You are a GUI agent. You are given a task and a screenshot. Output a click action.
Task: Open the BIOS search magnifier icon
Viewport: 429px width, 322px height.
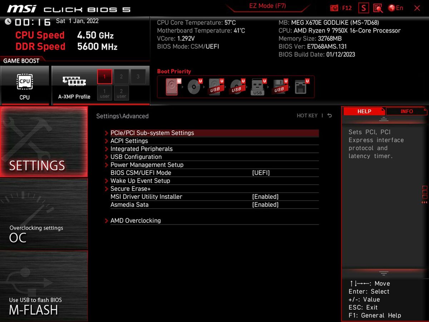[x=378, y=8]
